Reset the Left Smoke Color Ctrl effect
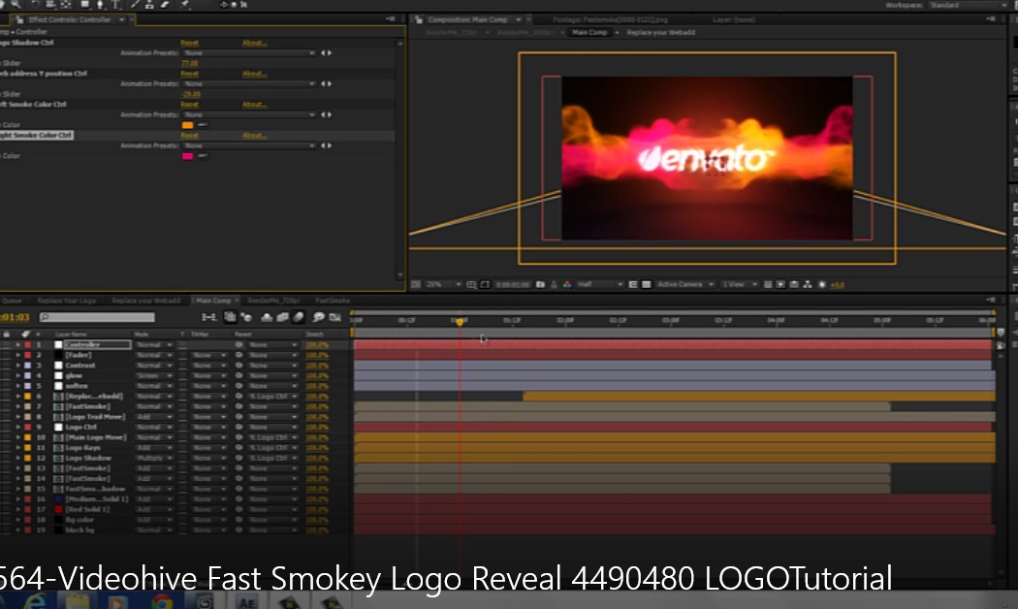Screen dimensions: 1018x609 click(190, 105)
